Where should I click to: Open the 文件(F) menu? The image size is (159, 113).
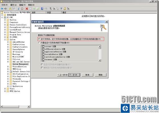(x=5, y=5)
